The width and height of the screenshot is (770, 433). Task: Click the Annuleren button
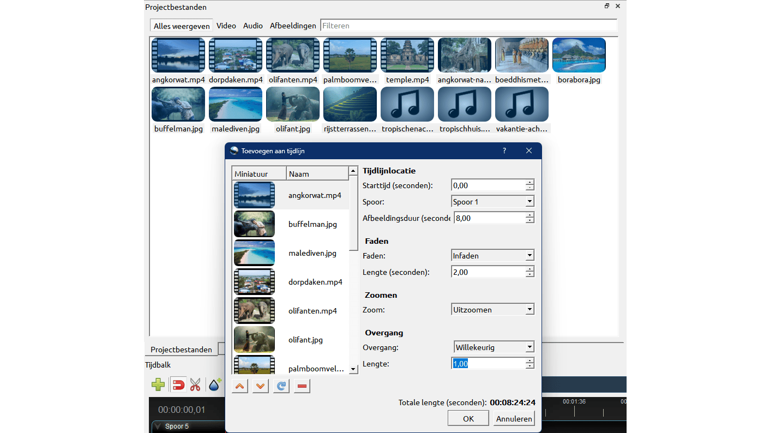[x=514, y=419]
